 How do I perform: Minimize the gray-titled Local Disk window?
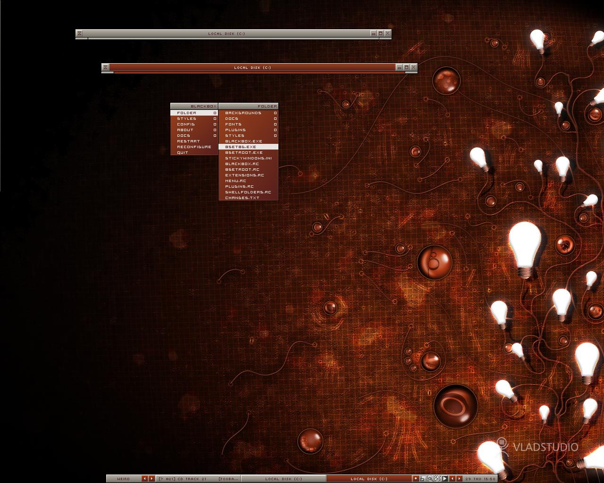point(373,33)
